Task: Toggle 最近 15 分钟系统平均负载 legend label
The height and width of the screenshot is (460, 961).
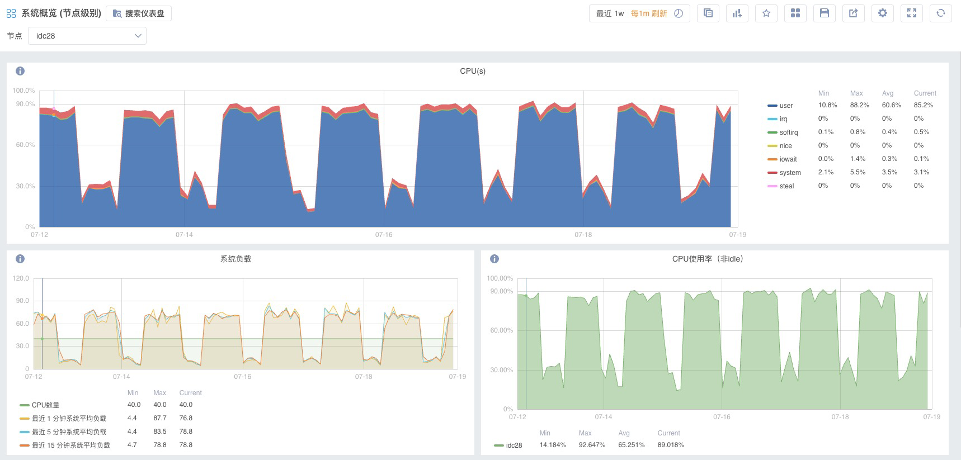Action: click(x=71, y=445)
